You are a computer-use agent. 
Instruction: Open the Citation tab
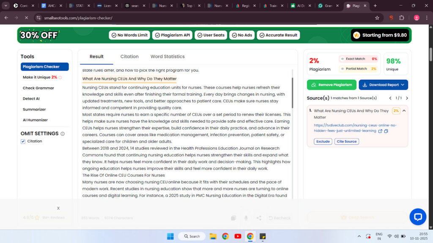(129, 57)
